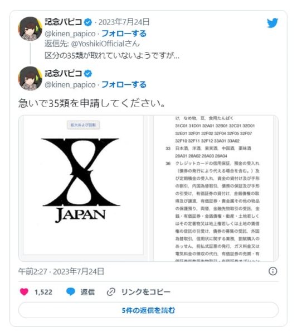Click フォローする on the first tweet
The width and height of the screenshot is (297, 335).
click(x=124, y=33)
